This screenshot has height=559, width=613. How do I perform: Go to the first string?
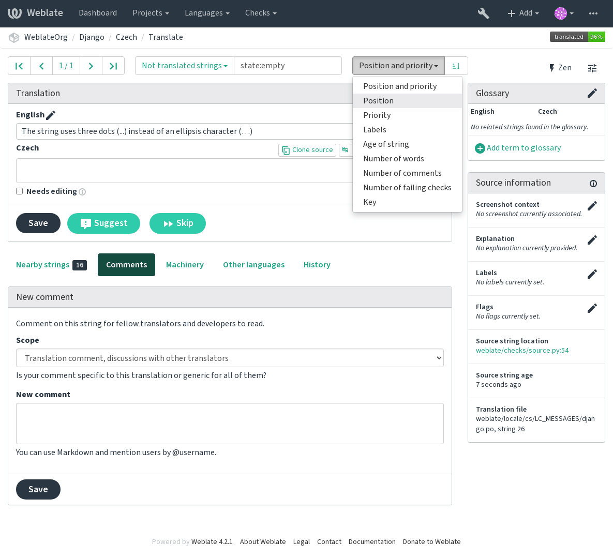point(19,66)
